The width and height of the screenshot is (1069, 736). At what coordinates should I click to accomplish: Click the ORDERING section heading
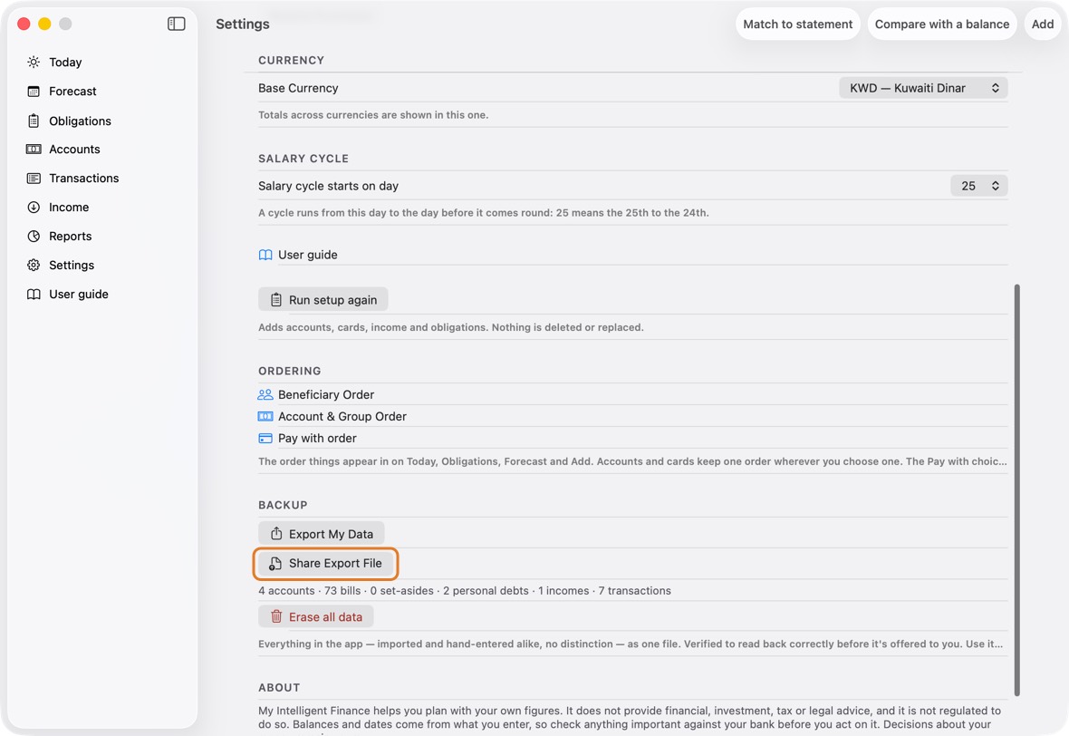pyautogui.click(x=290, y=371)
